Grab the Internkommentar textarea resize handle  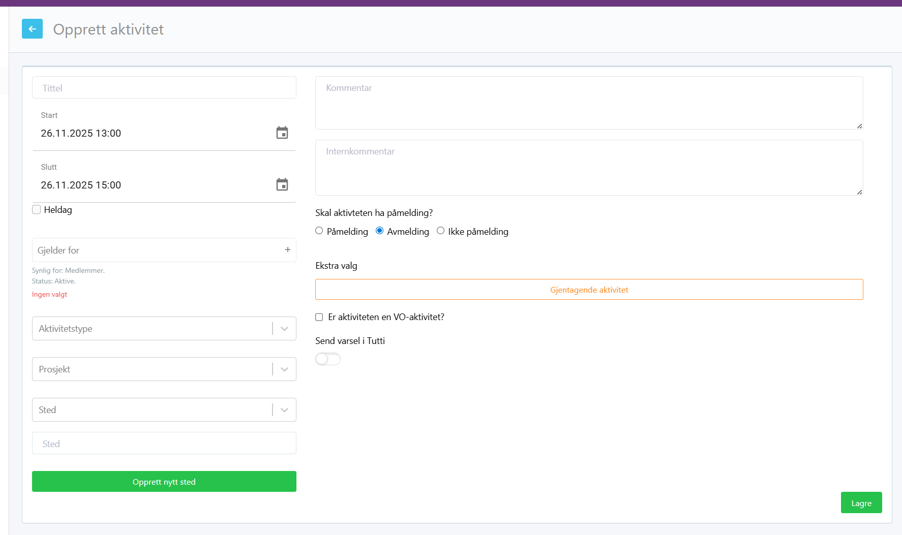(859, 192)
